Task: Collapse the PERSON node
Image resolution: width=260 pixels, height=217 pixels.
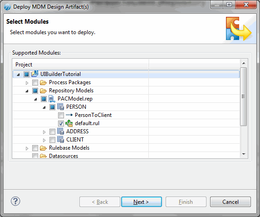Action: (x=44, y=107)
